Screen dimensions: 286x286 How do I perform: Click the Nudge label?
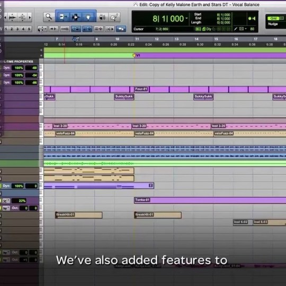273,24
